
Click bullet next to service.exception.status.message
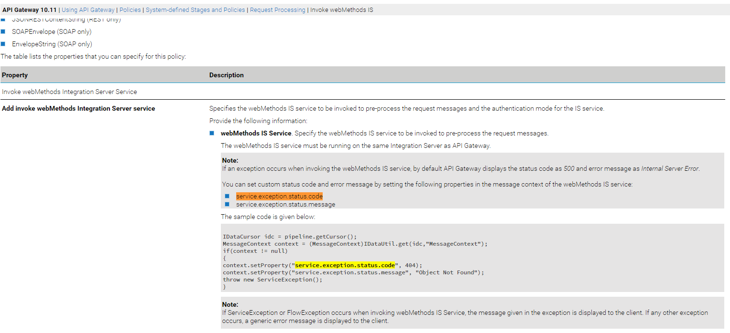227,204
